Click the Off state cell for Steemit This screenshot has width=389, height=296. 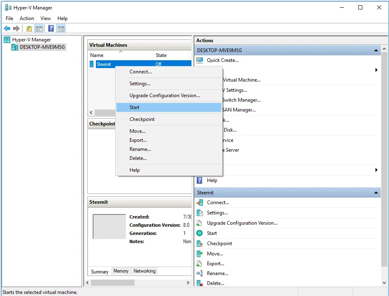[x=158, y=64]
